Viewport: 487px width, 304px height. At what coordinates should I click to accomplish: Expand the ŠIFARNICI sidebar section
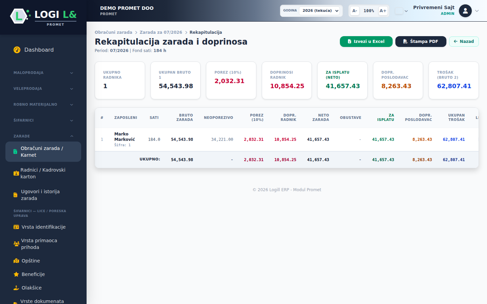coord(43,120)
